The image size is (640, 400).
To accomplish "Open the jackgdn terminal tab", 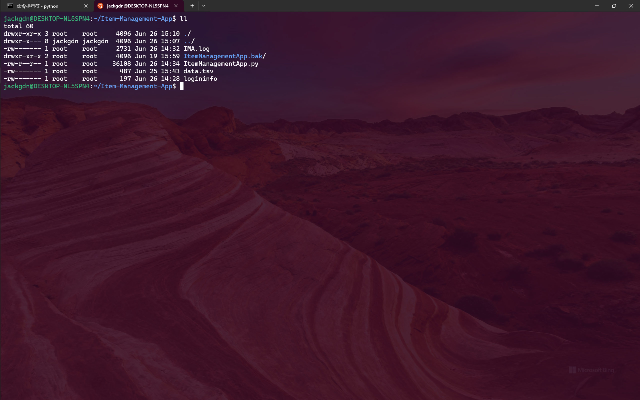I will tap(137, 5).
